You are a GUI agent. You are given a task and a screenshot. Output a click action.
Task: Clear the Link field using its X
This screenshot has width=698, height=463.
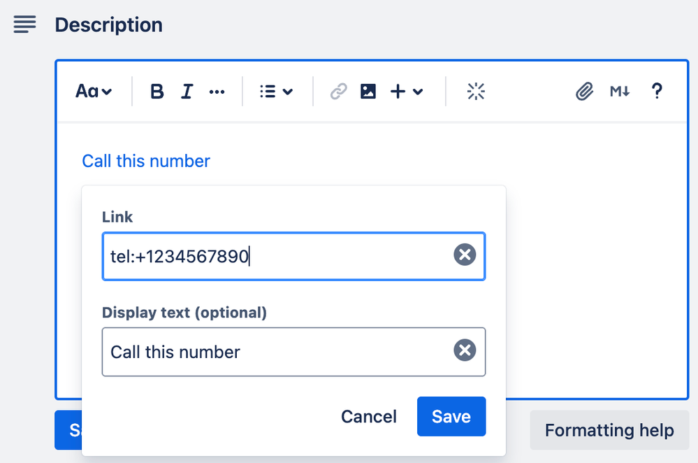pyautogui.click(x=465, y=255)
